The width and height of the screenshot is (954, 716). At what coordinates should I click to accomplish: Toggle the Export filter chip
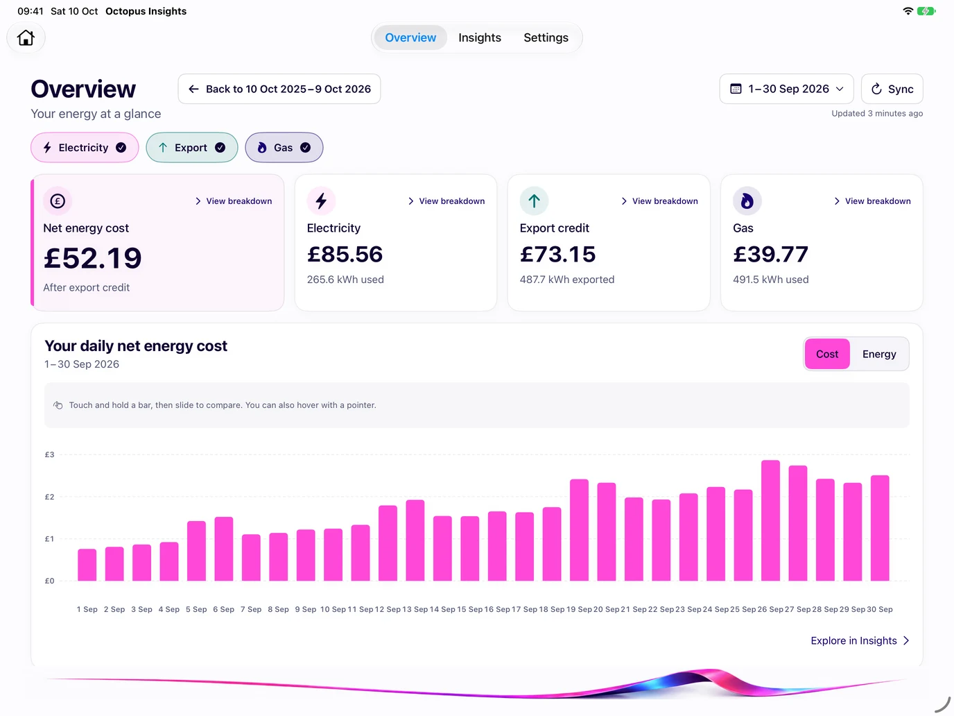pyautogui.click(x=192, y=148)
